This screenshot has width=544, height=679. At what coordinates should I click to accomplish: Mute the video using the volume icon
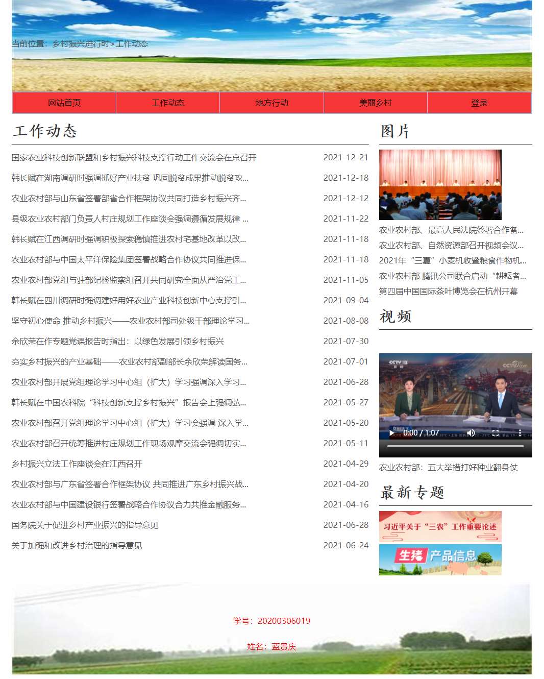pos(471,433)
